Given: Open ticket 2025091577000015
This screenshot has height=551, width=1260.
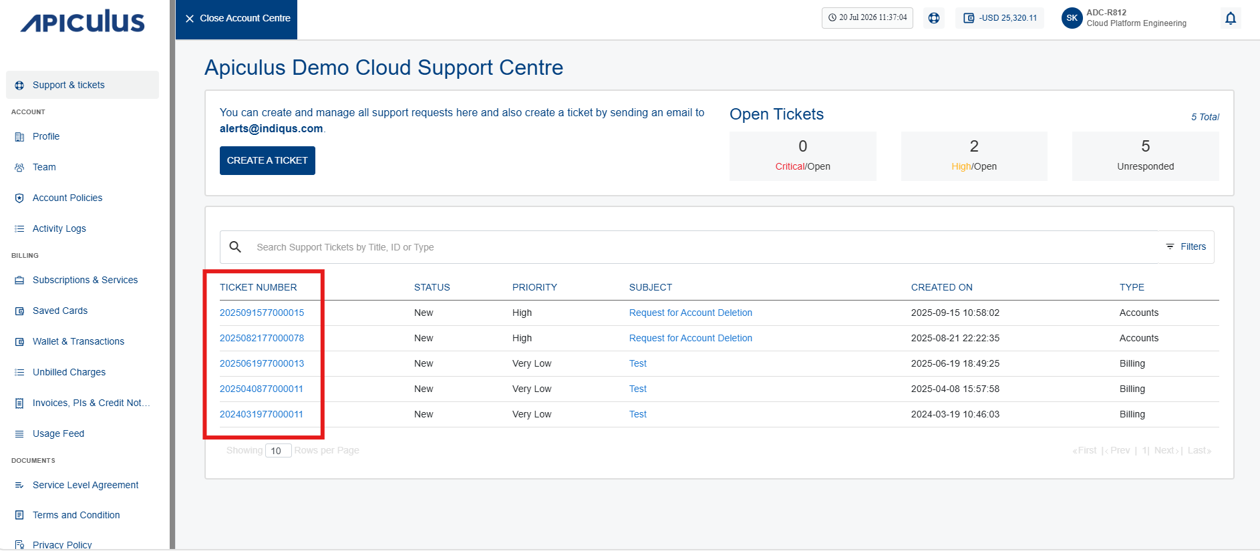Looking at the screenshot, I should point(262,313).
